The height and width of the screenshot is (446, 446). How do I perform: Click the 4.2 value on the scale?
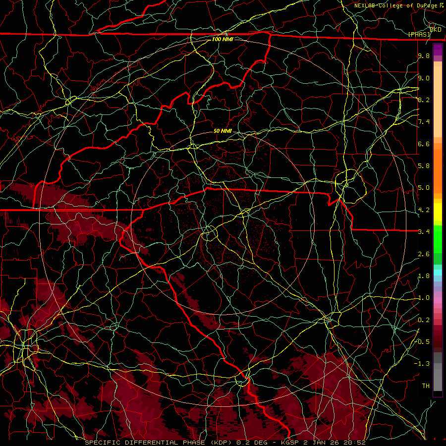coord(424,210)
